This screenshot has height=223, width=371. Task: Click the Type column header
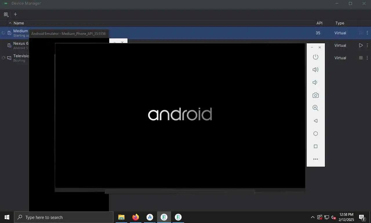340,23
